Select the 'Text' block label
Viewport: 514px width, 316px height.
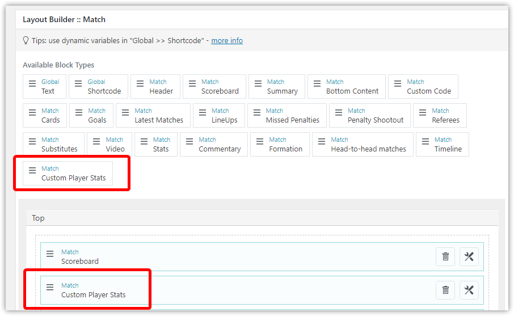point(48,91)
